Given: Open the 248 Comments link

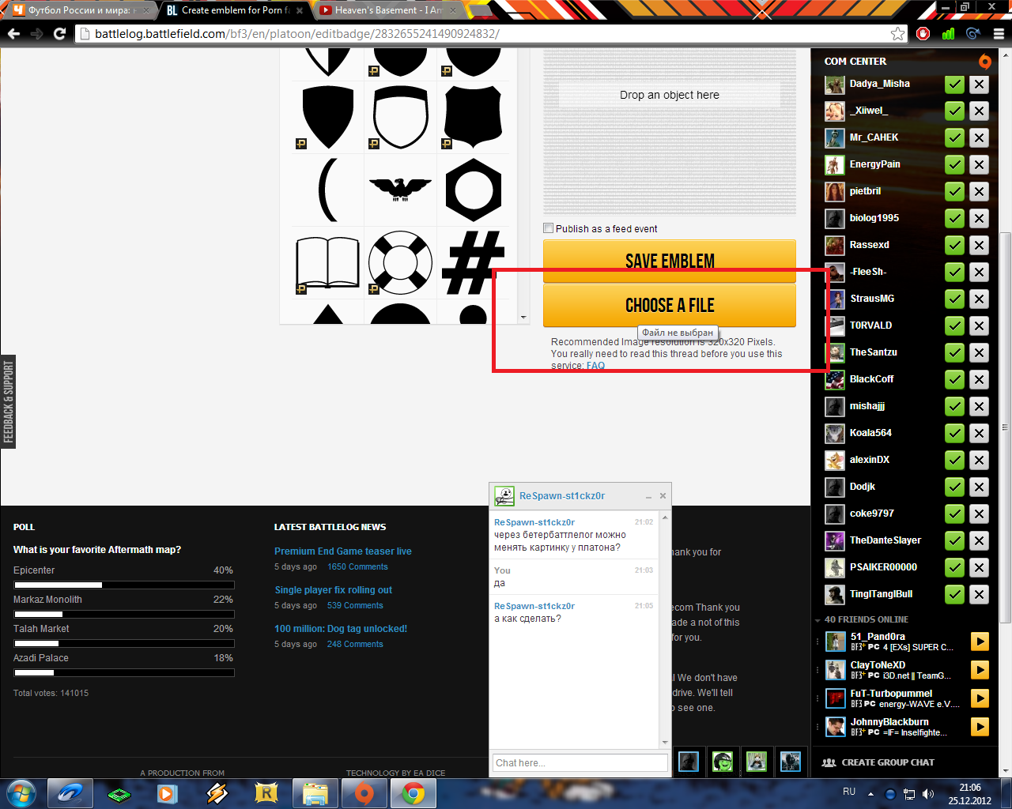Looking at the screenshot, I should (x=355, y=645).
